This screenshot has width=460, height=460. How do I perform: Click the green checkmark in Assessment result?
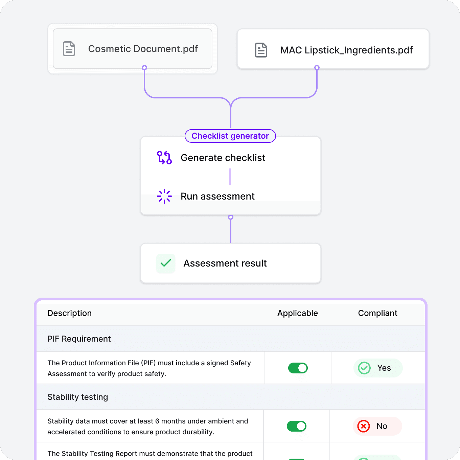(166, 263)
